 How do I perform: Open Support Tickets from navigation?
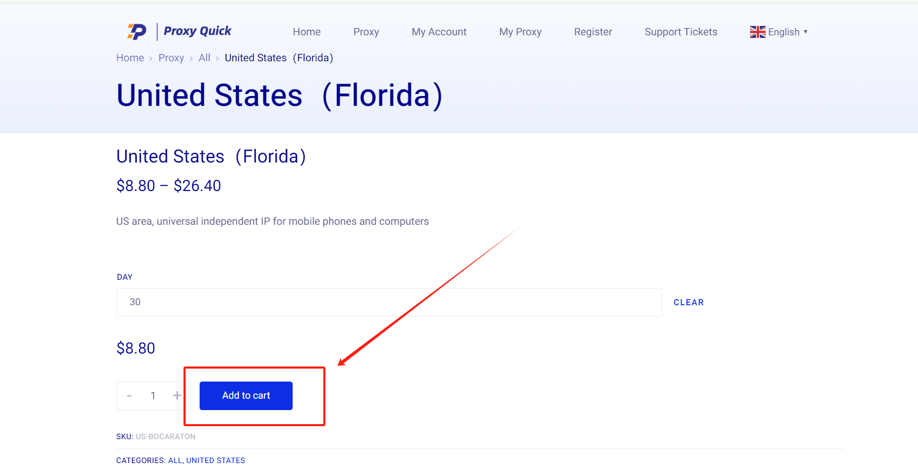point(680,32)
